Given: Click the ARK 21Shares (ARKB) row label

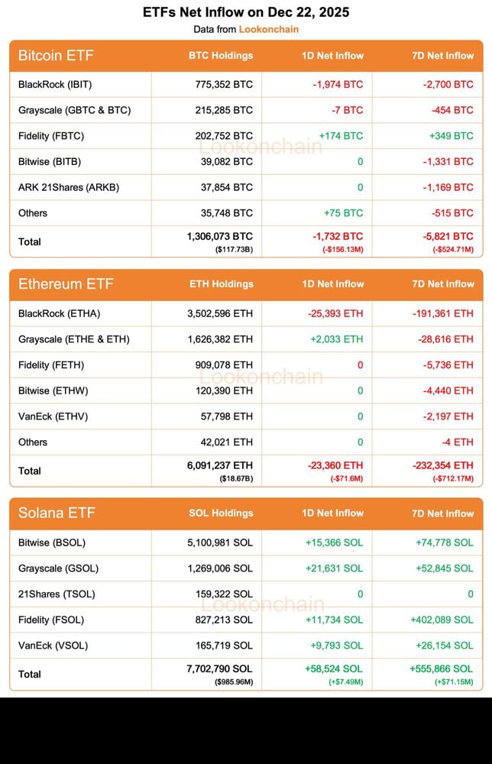Looking at the screenshot, I should (x=69, y=187).
